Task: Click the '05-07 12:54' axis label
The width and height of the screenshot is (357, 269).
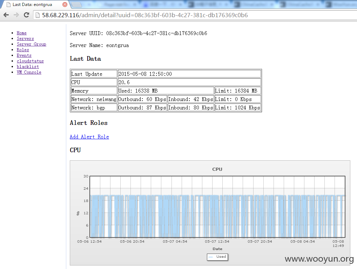Action: pos(217,241)
